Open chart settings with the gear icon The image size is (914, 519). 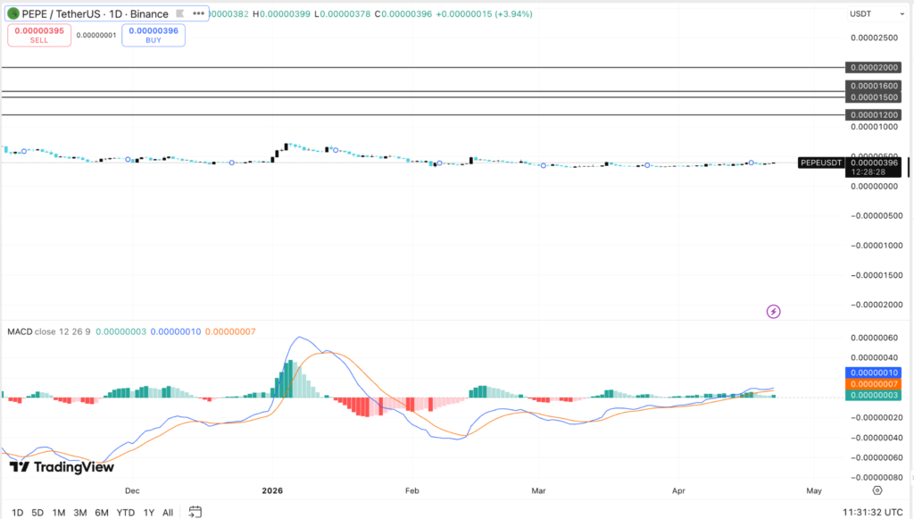877,490
